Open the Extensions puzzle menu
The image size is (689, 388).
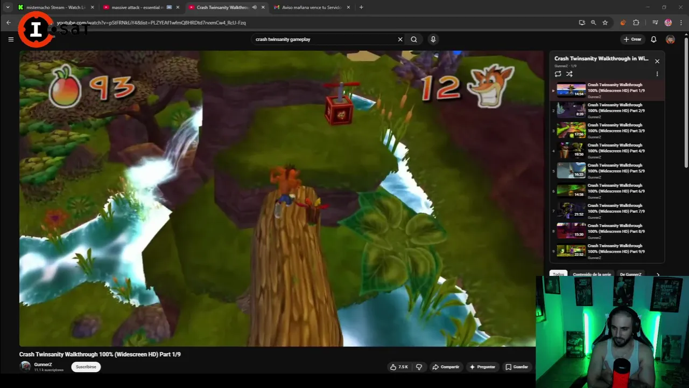click(x=636, y=23)
